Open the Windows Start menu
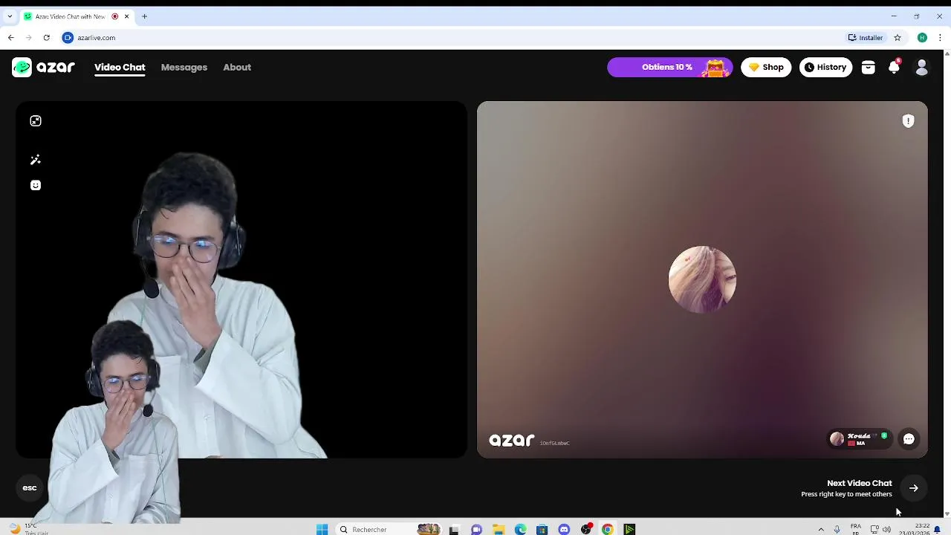This screenshot has height=535, width=951. coord(322,529)
